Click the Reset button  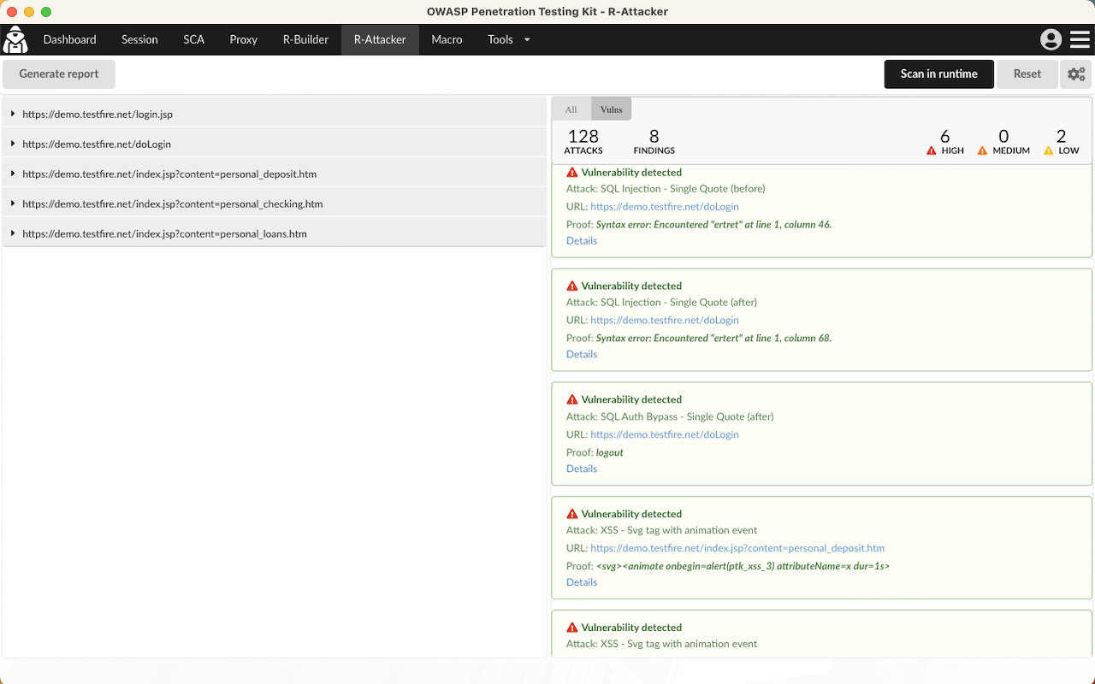click(1027, 74)
